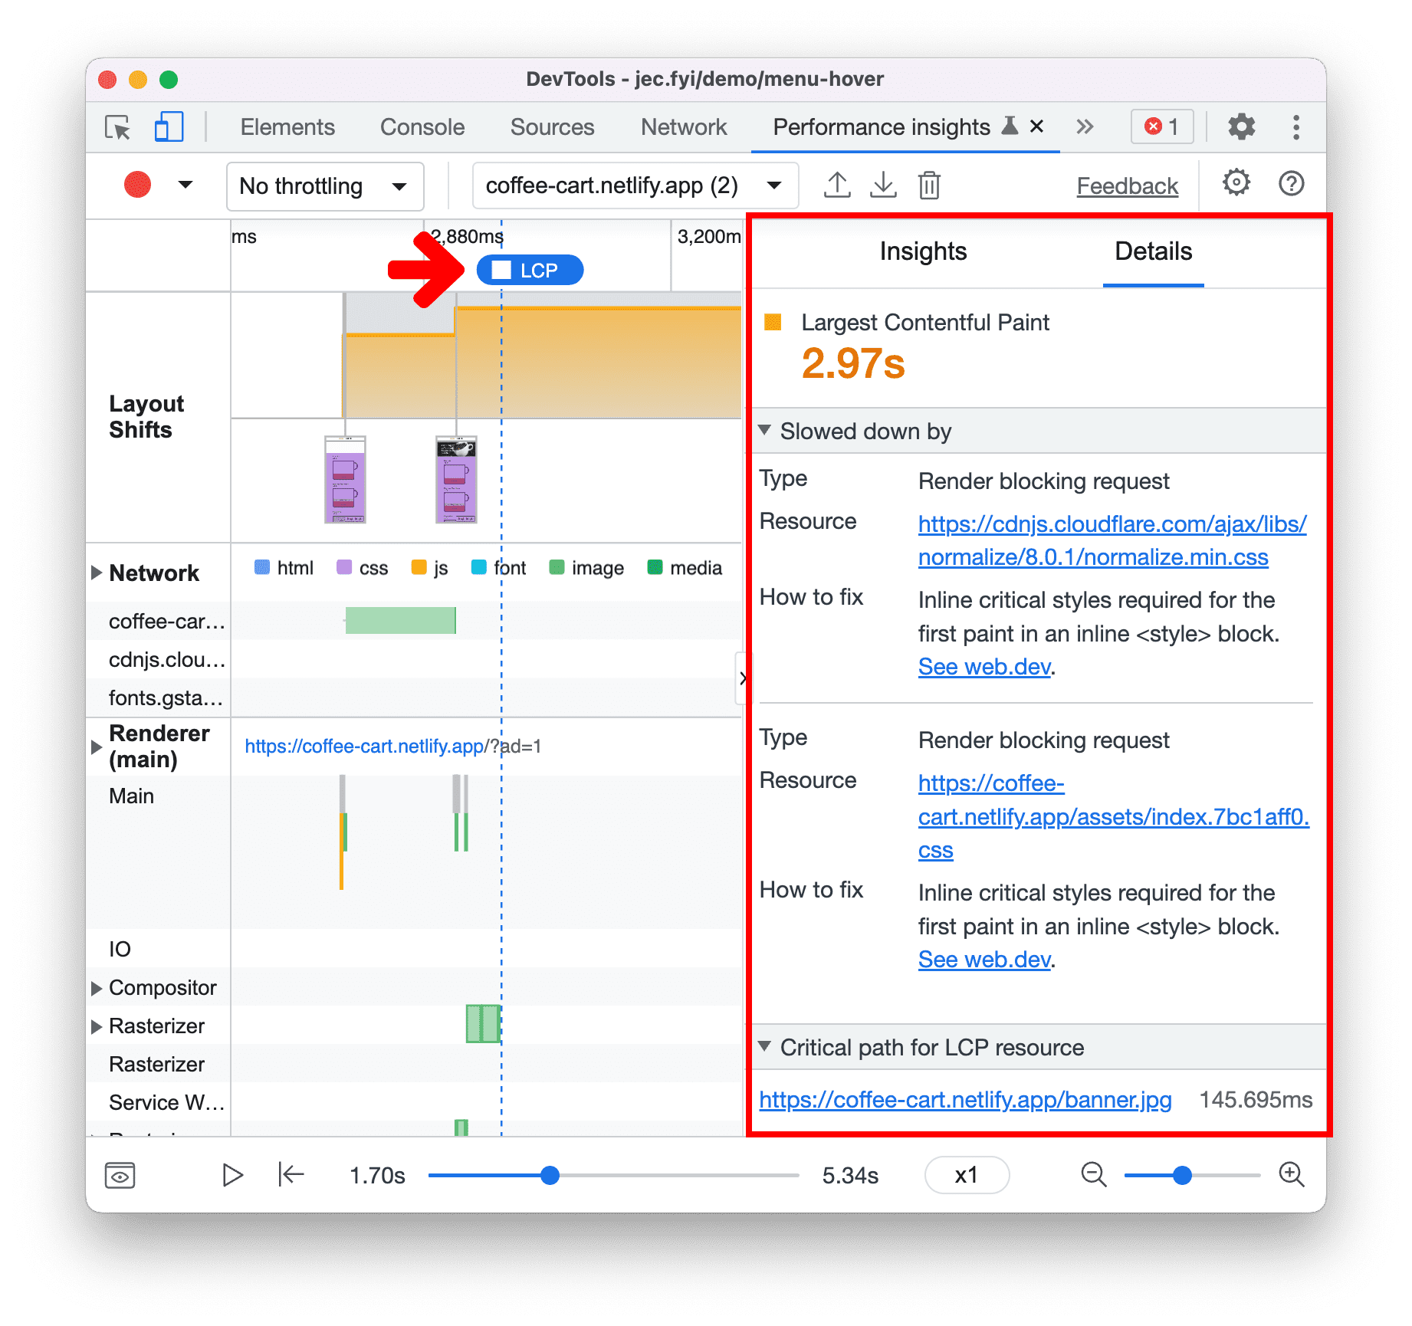Adjust the zoom slider at bottom right
This screenshot has height=1326, width=1412.
click(x=1183, y=1174)
